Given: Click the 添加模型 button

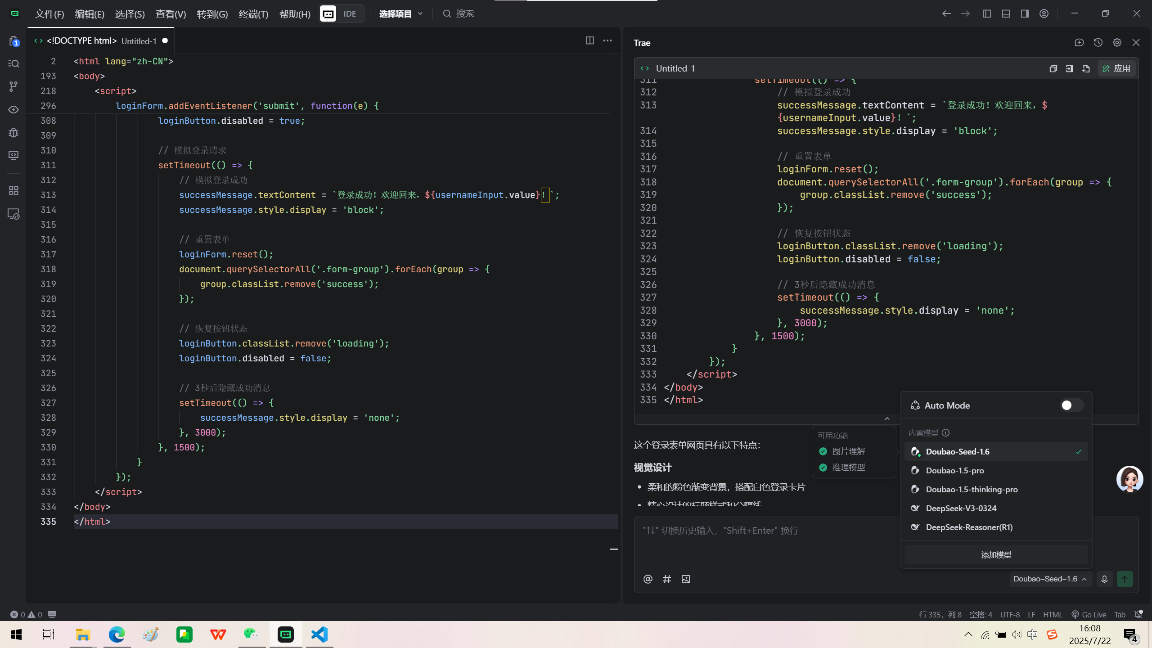Looking at the screenshot, I should click(996, 555).
